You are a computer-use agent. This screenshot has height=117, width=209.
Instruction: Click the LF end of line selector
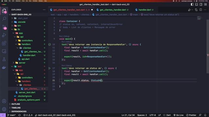160,115
